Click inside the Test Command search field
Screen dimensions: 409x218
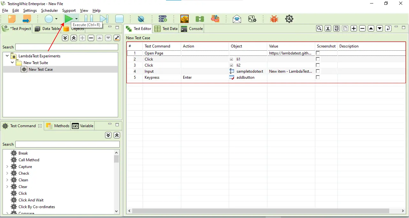[x=67, y=144]
